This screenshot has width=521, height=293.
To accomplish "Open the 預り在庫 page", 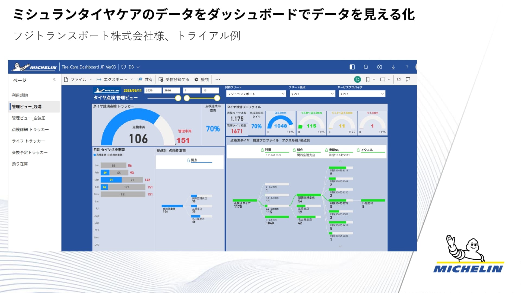I will [x=34, y=164].
